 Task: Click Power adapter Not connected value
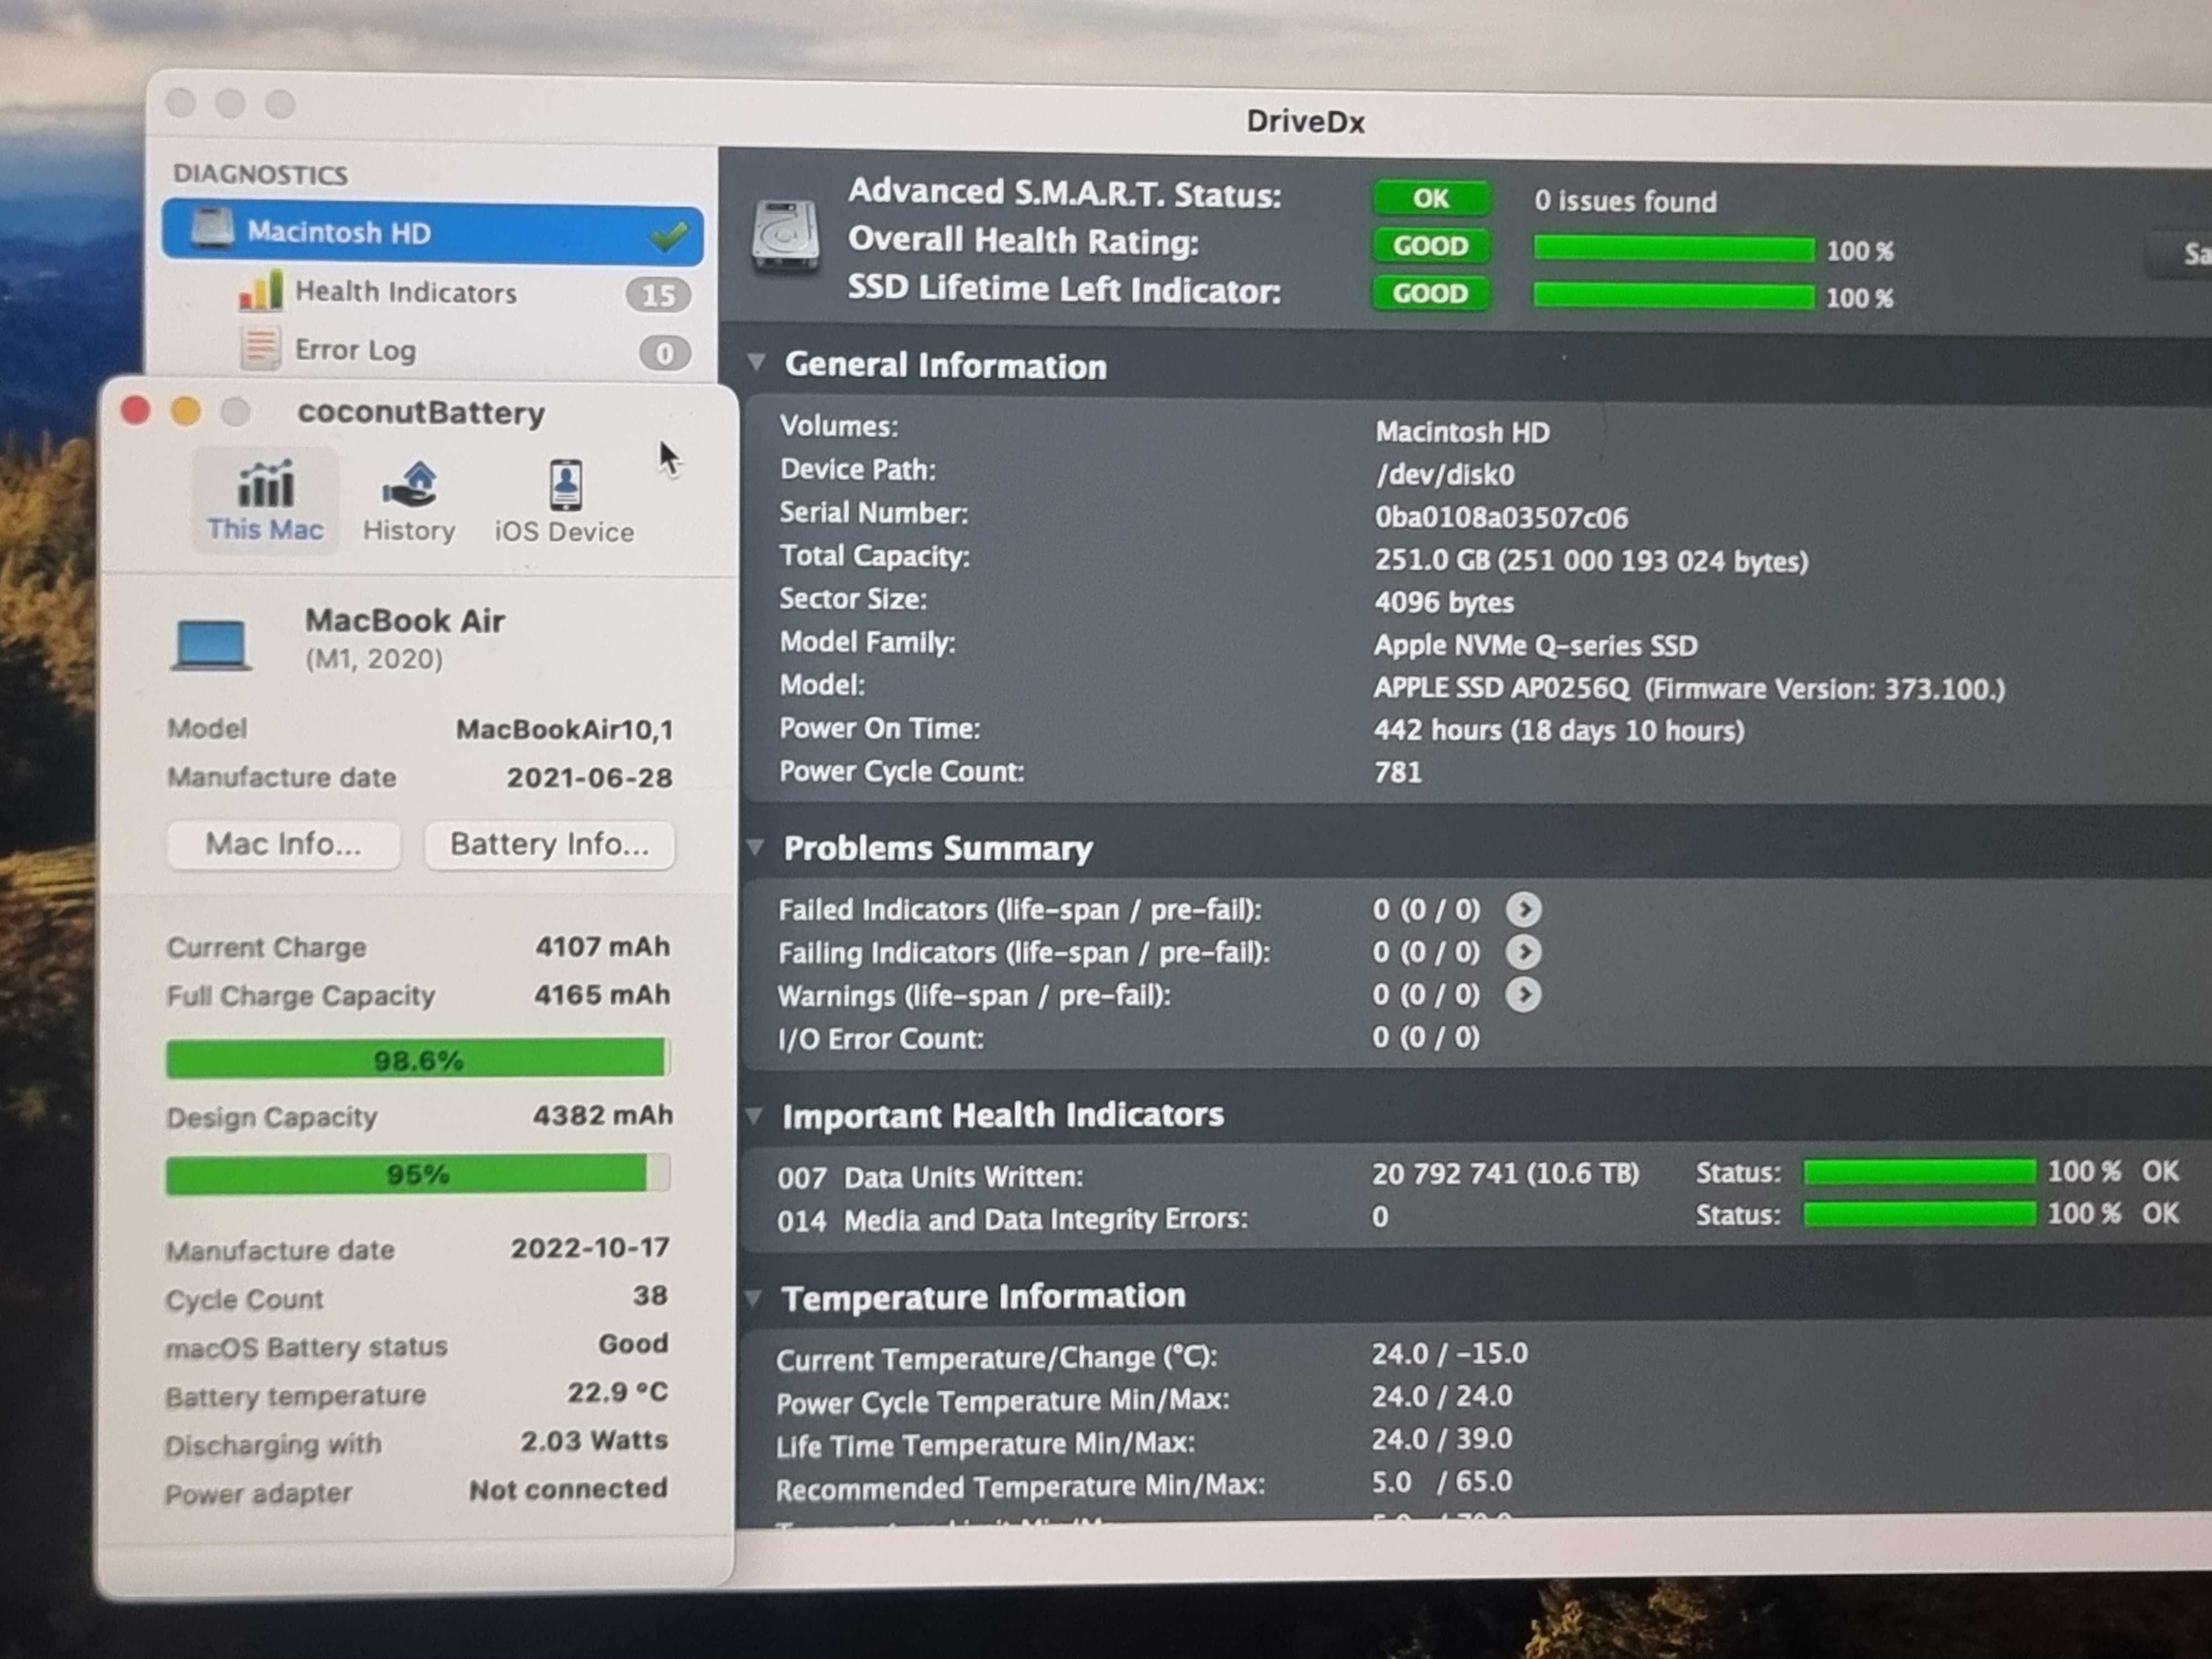click(x=568, y=1490)
